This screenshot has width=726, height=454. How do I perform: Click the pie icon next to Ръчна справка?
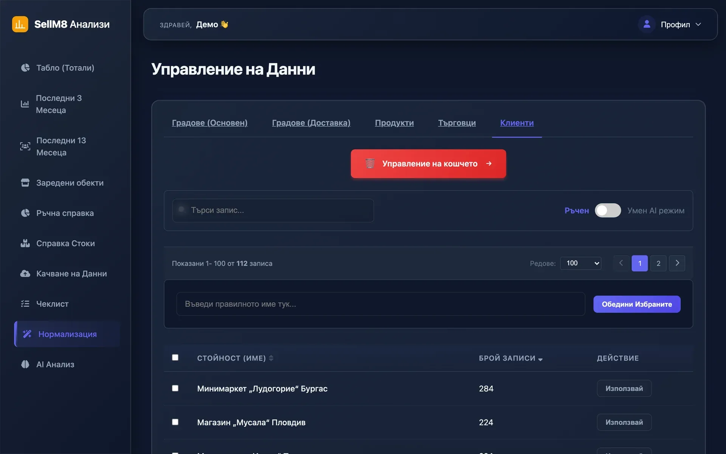[x=25, y=213]
